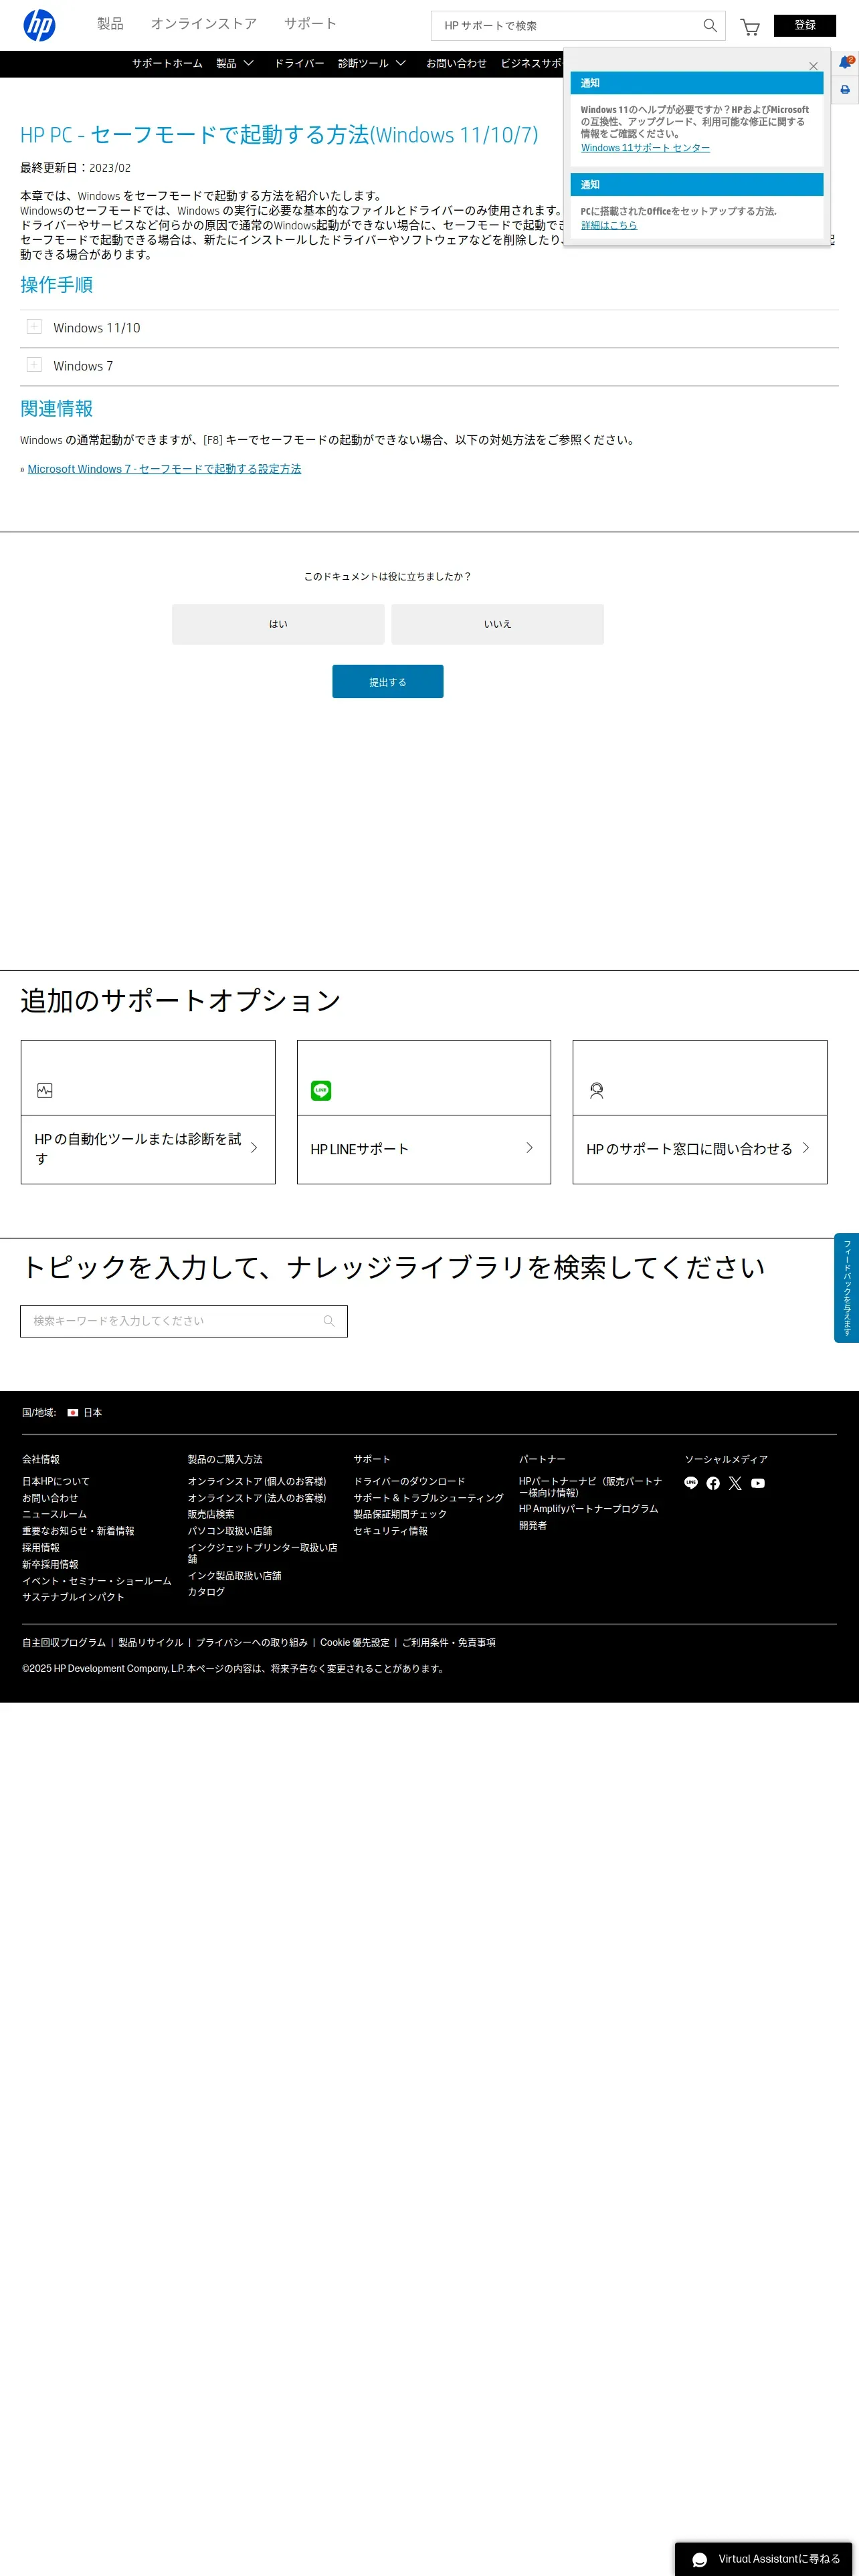The height and width of the screenshot is (2576, 859).
Task: Click the print icon on right edge
Action: click(845, 90)
